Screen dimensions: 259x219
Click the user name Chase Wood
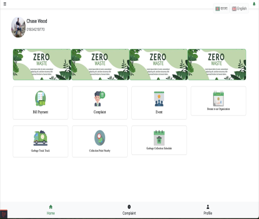37,21
